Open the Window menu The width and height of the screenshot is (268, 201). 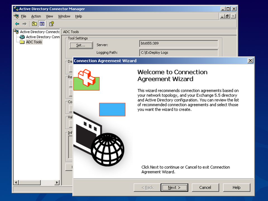[x=64, y=16]
